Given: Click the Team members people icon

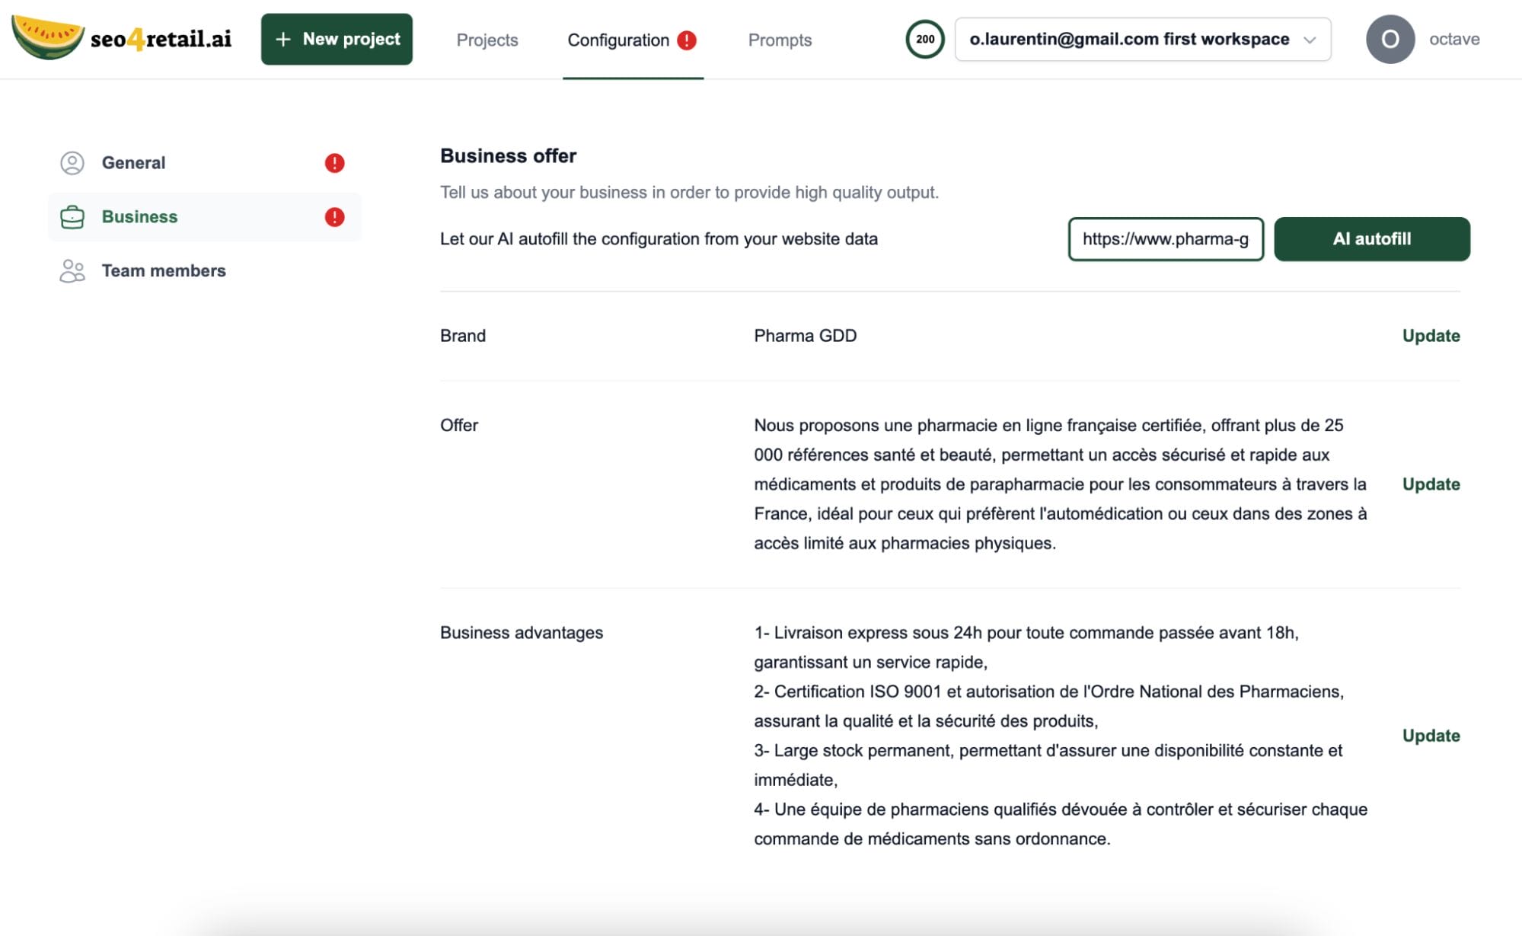Looking at the screenshot, I should pyautogui.click(x=72, y=271).
